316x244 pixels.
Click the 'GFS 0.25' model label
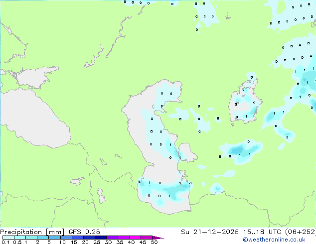[84, 232]
